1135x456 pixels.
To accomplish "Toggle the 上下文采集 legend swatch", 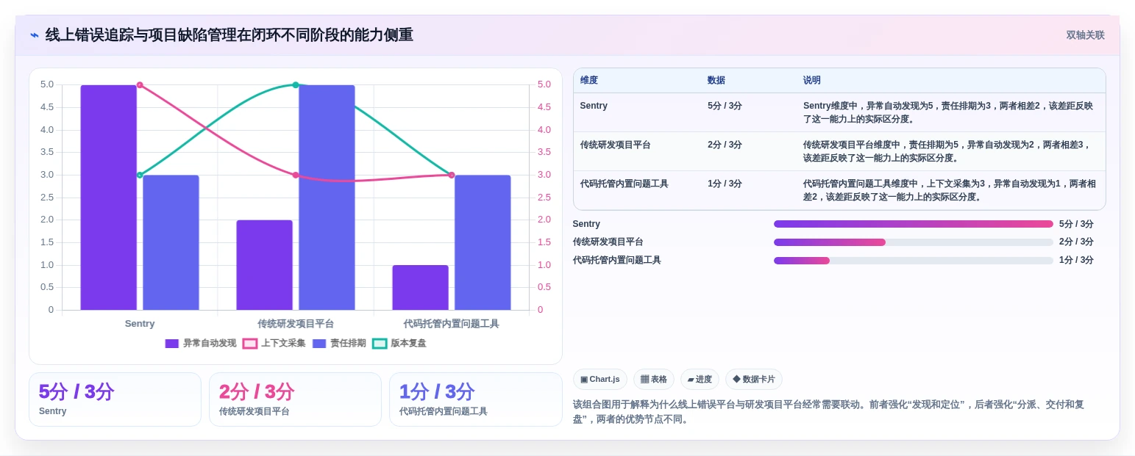I will (x=250, y=344).
